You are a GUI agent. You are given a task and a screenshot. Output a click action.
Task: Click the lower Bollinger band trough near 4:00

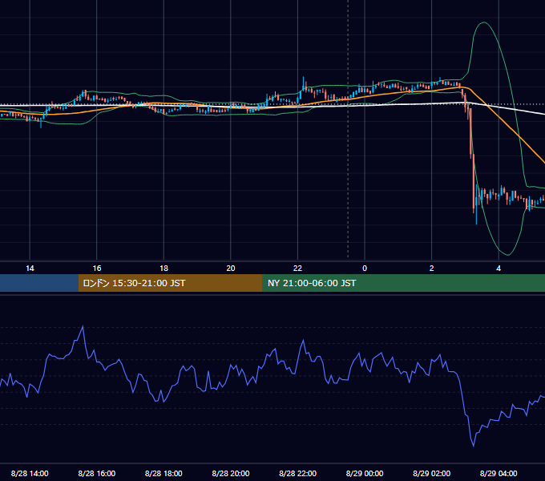pyautogui.click(x=507, y=255)
